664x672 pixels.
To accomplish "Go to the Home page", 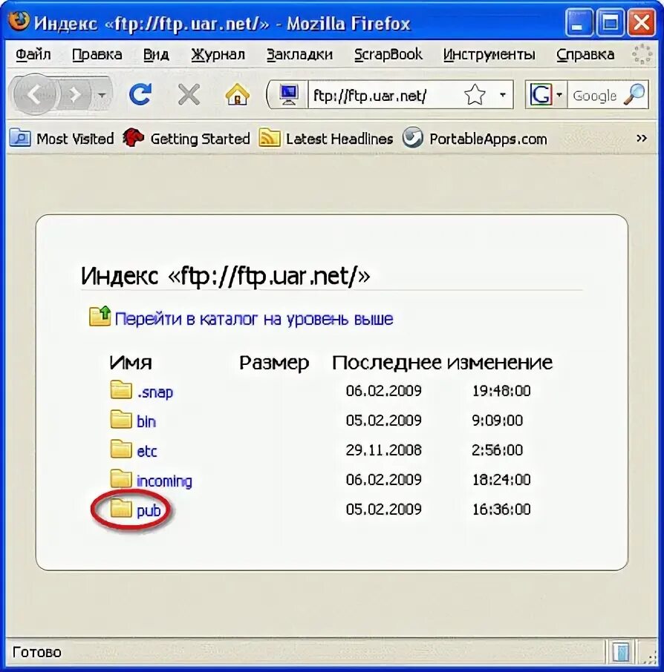I will [x=238, y=94].
